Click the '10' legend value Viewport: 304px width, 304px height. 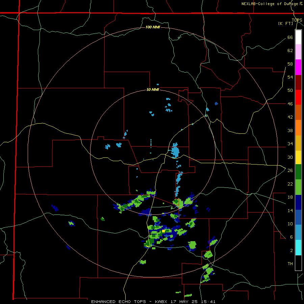pyautogui.click(x=290, y=224)
